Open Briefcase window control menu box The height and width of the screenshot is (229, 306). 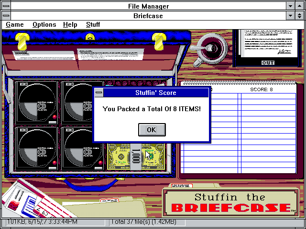click(x=6, y=16)
